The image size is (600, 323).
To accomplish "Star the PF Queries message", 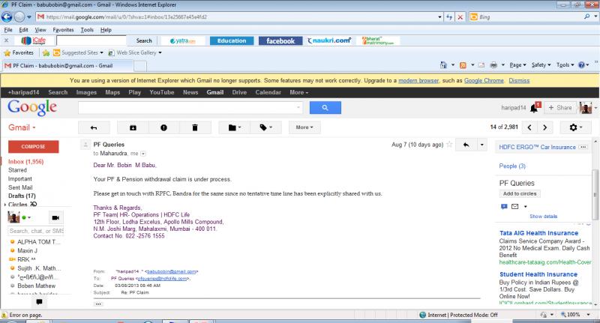I will click(449, 145).
